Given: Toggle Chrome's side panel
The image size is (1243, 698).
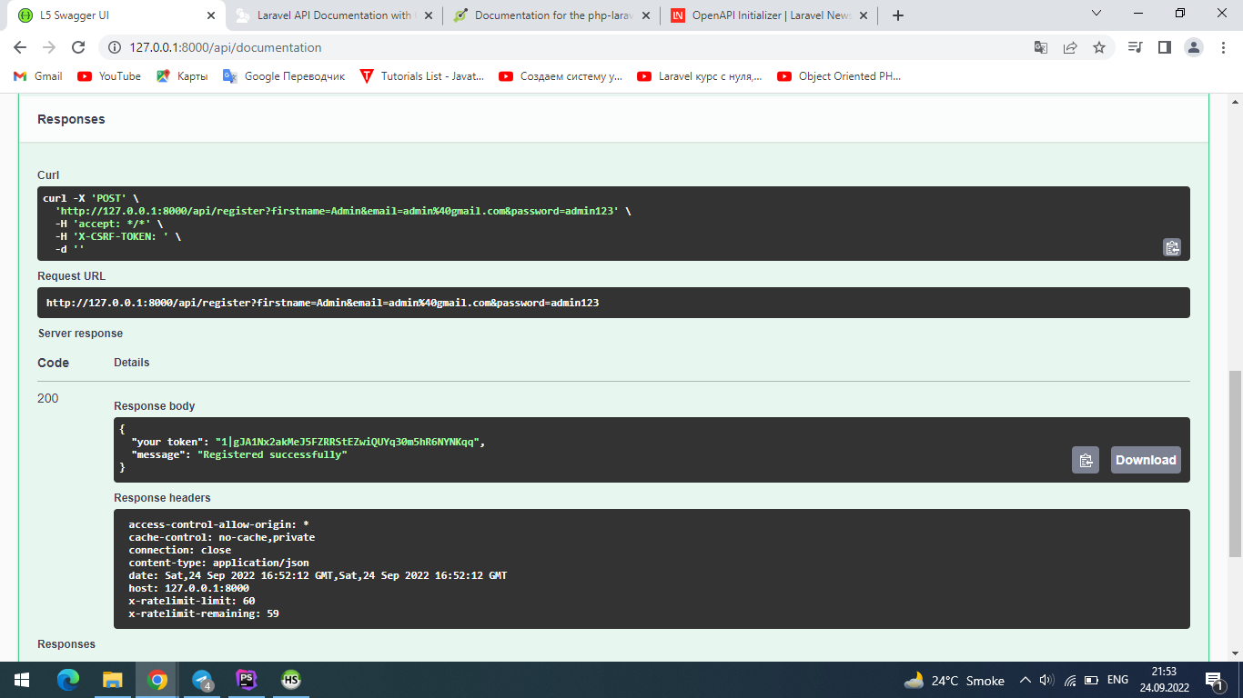Looking at the screenshot, I should click(x=1164, y=46).
